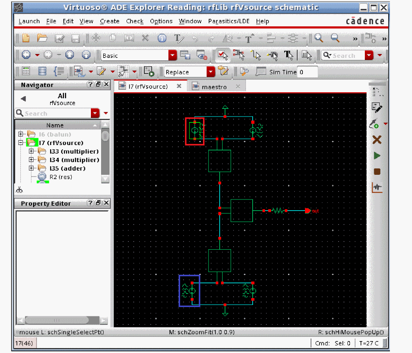This screenshot has width=412, height=353.
Task: Click the brown X delete icon in right toolbar
Action: [x=377, y=140]
